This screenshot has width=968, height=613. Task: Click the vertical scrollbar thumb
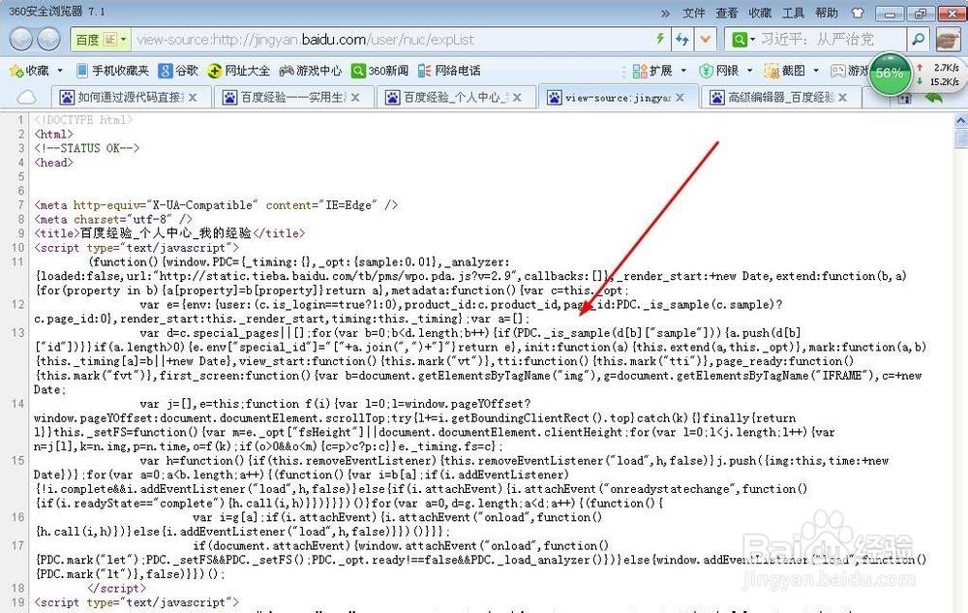coord(960,138)
